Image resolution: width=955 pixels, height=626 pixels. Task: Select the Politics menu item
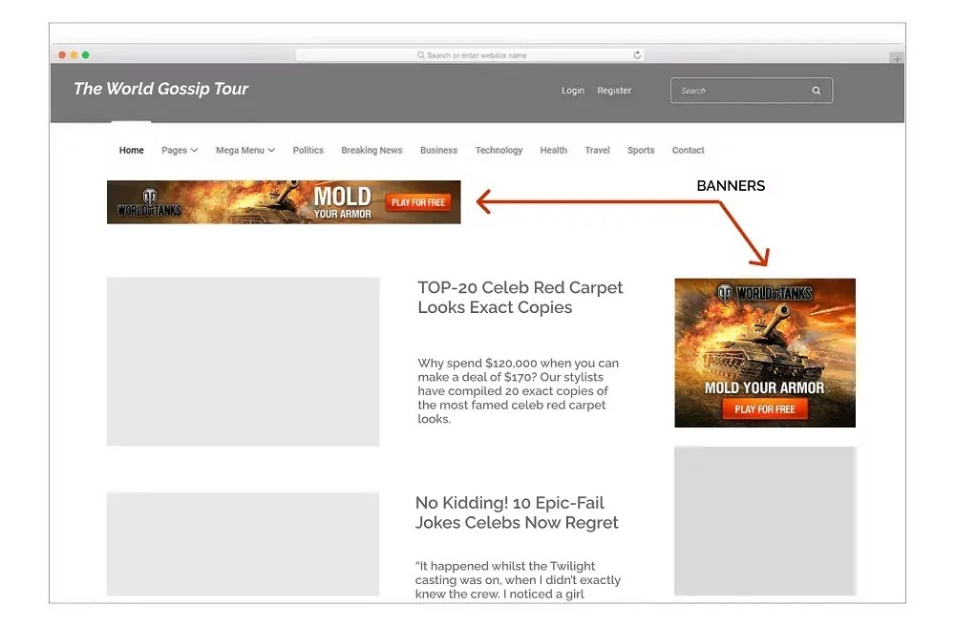tap(308, 150)
